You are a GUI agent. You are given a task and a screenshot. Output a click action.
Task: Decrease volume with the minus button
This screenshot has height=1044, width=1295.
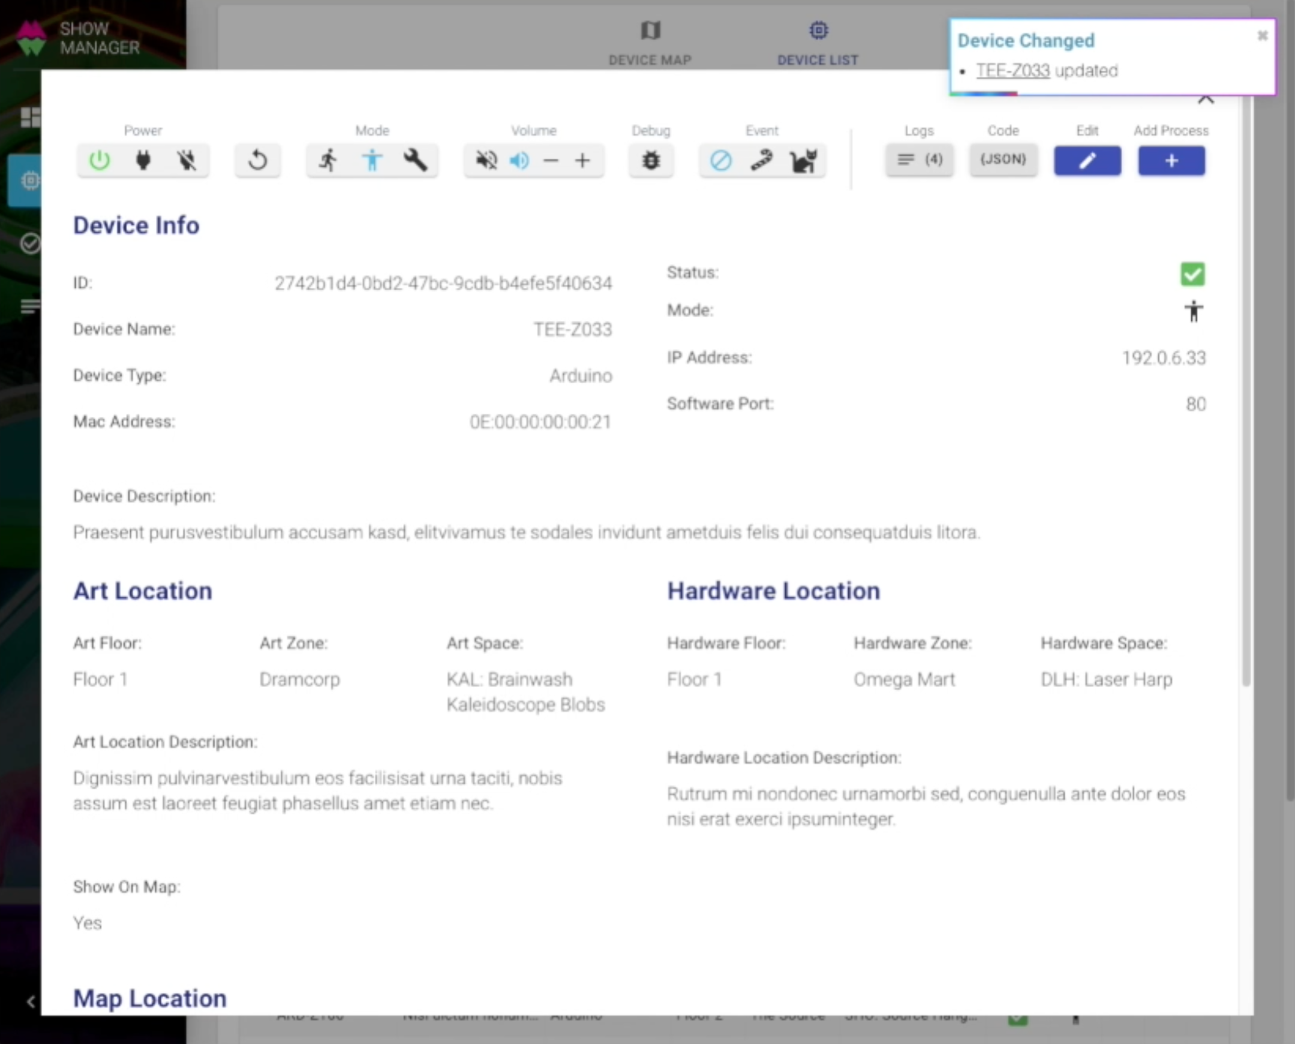point(551,161)
